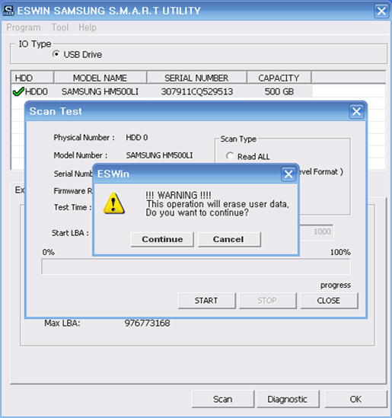Click the SAMSUNG HM500LI model cell in table

pyautogui.click(x=100, y=91)
